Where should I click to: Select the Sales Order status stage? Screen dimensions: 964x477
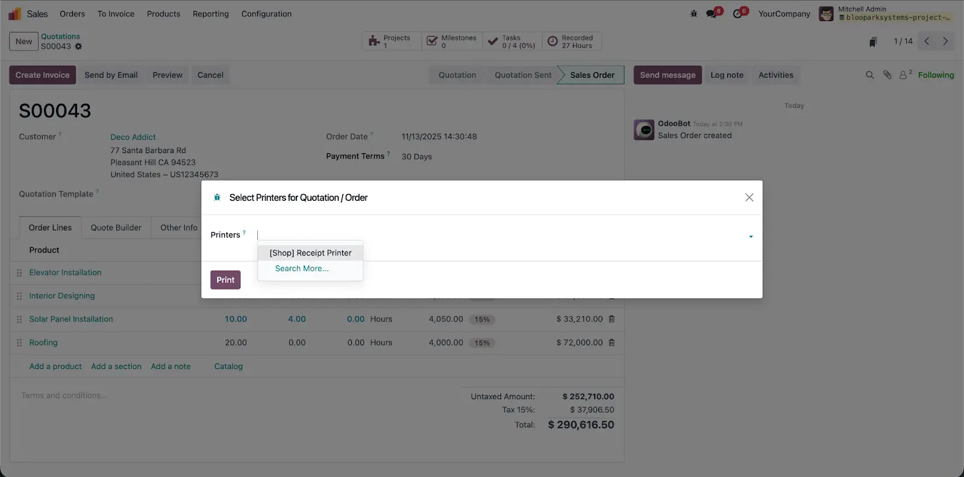point(592,75)
